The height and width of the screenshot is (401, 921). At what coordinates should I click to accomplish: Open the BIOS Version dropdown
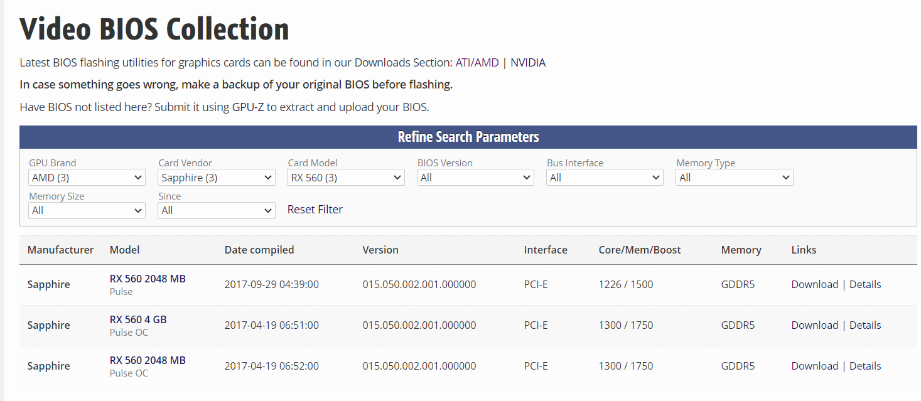pos(475,178)
